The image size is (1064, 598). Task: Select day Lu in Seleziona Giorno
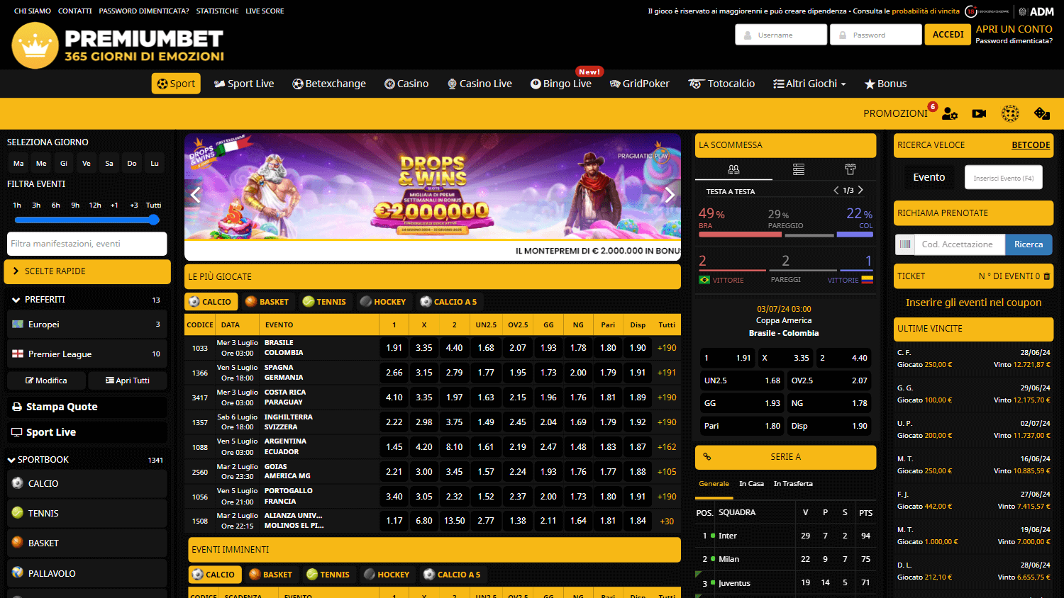point(155,163)
